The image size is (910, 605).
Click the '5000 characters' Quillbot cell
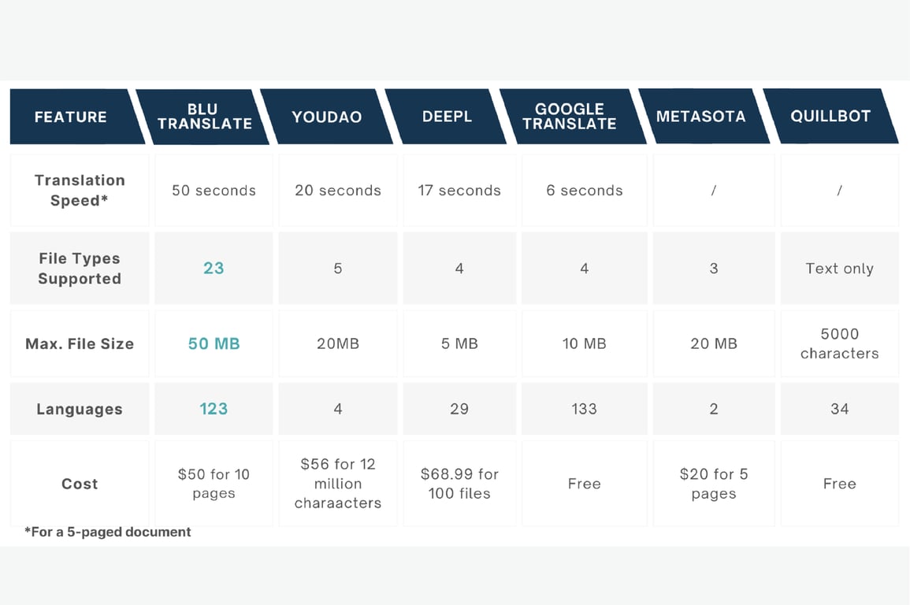(840, 343)
